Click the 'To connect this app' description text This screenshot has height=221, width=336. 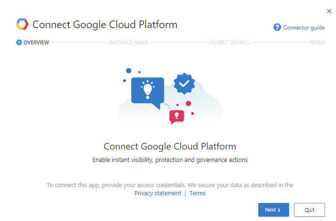[x=169, y=185]
